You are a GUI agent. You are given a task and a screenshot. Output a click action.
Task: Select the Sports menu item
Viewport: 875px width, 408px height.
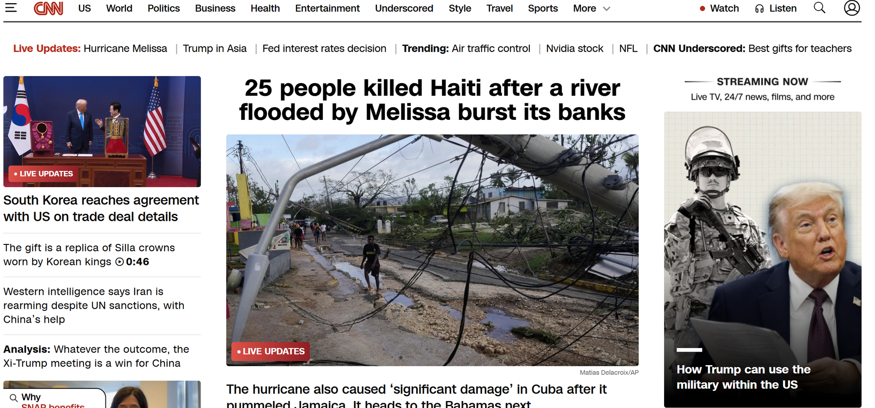pos(542,8)
